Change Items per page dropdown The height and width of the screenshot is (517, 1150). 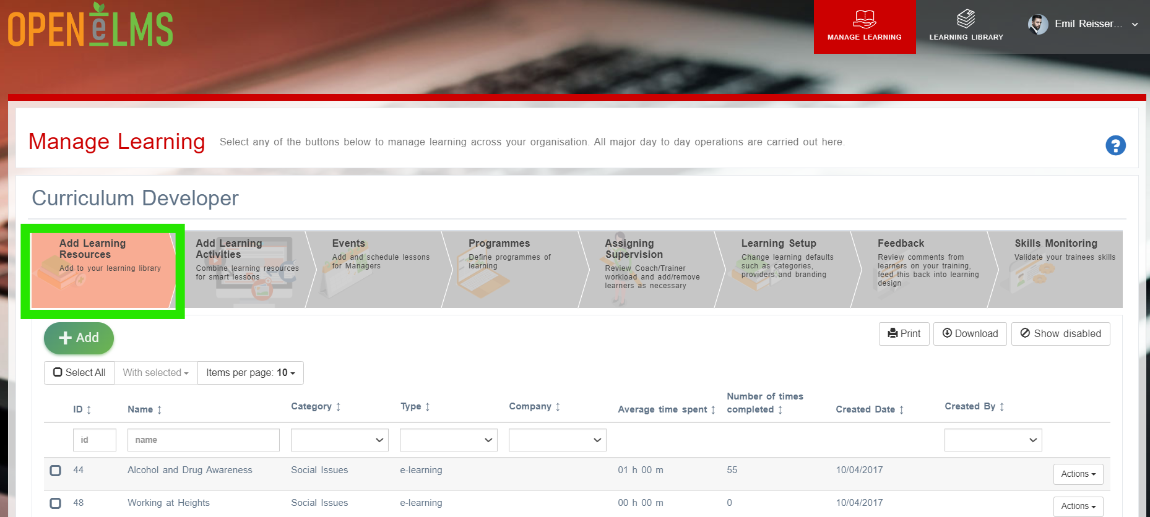[251, 373]
